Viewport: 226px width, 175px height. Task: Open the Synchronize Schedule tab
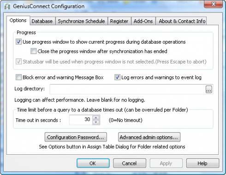point(81,21)
